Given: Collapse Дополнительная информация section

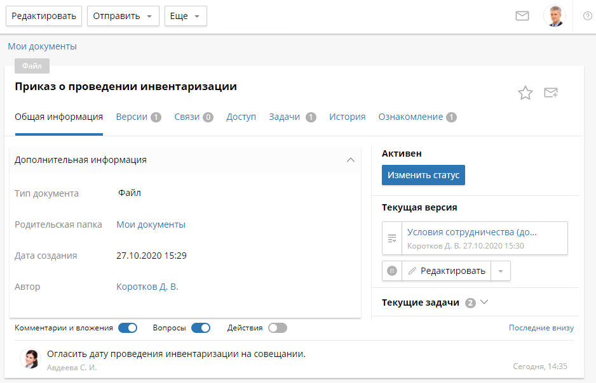Looking at the screenshot, I should point(350,160).
